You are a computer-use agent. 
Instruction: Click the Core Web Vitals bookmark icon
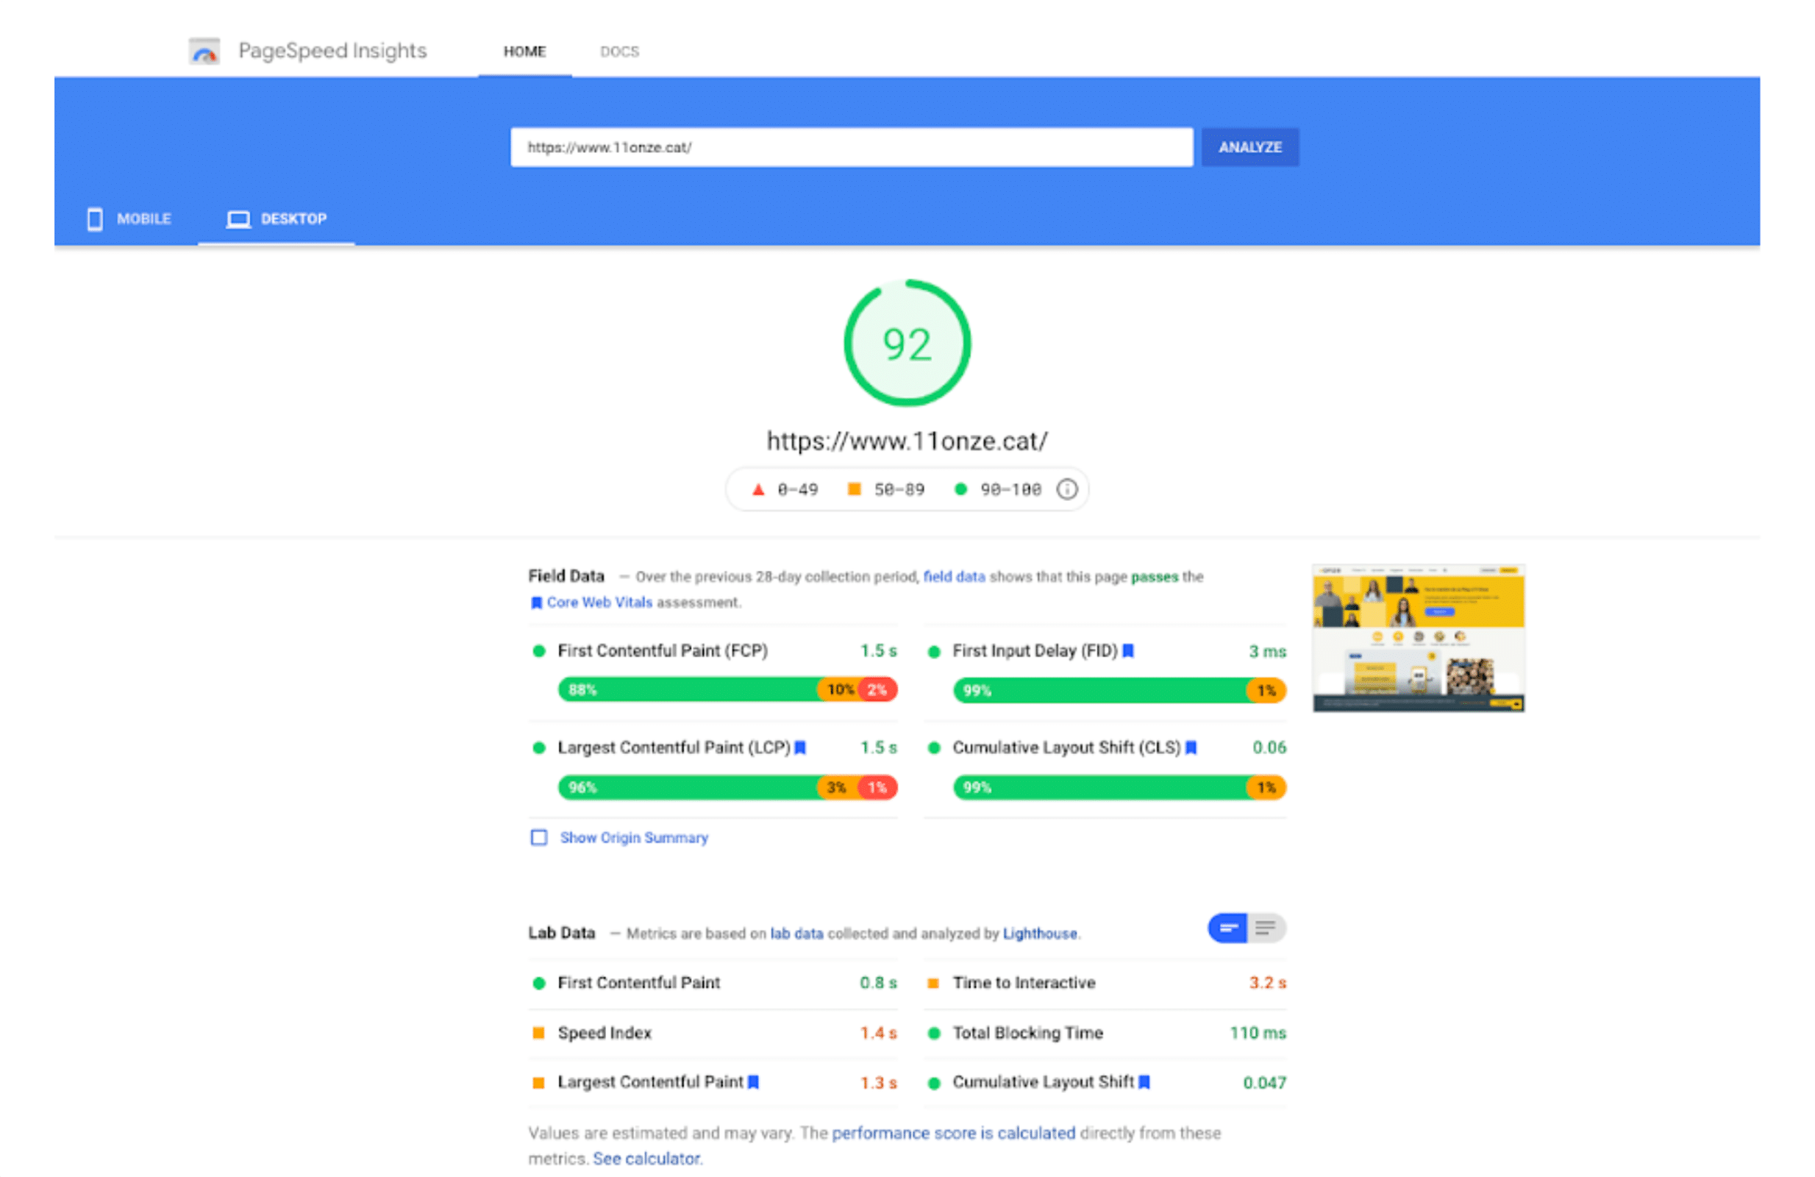(x=536, y=602)
